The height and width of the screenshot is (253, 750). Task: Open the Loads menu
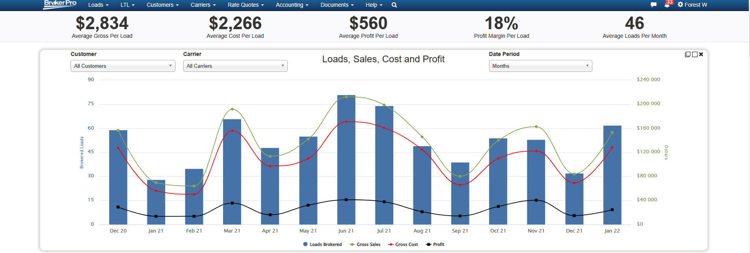pyautogui.click(x=98, y=5)
